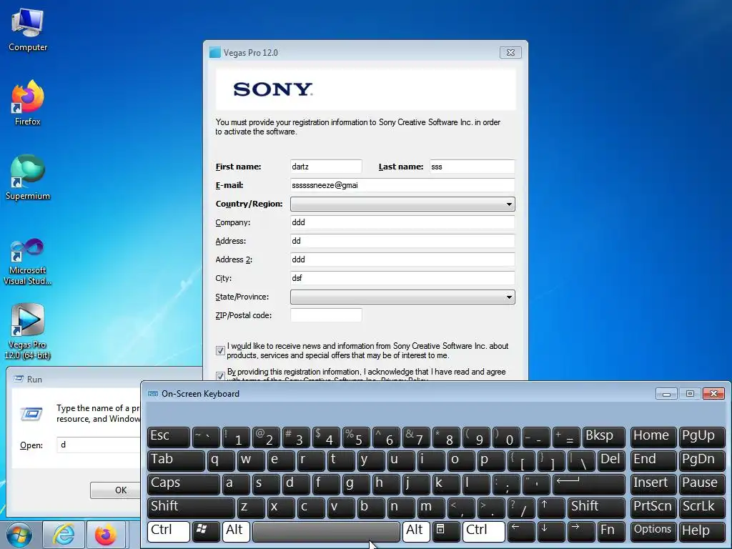
Task: Toggle the Fn key on keyboard
Action: tap(611, 531)
